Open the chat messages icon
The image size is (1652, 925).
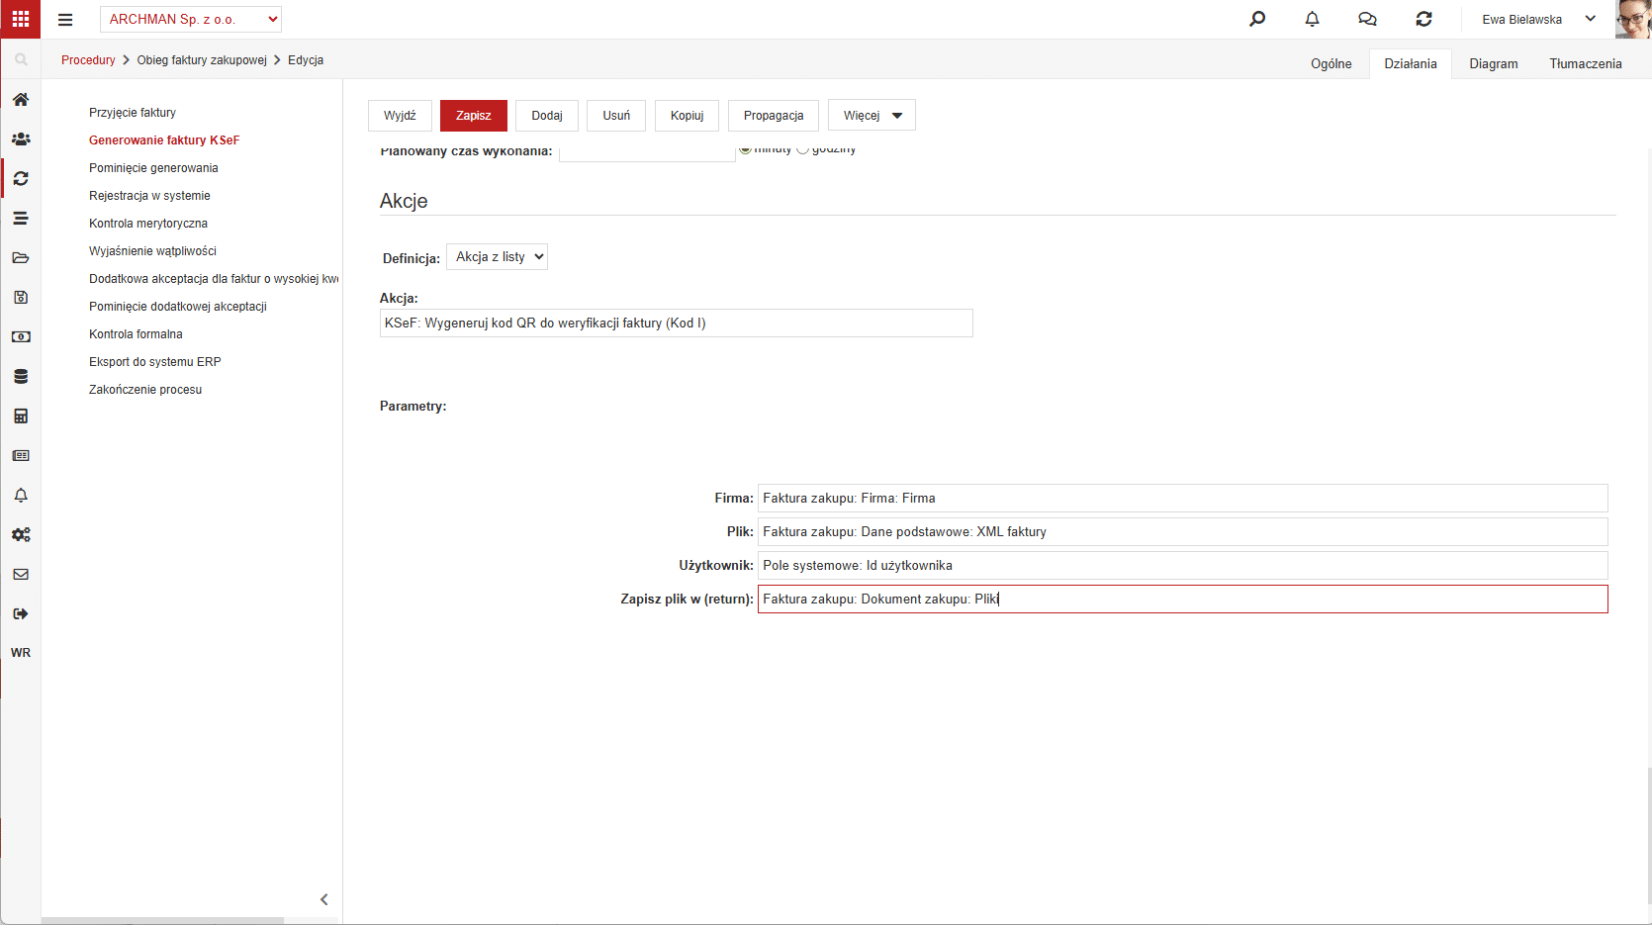(1367, 19)
